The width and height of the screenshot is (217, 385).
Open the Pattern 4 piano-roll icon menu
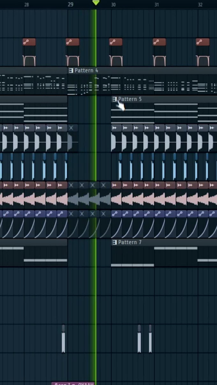[71, 70]
